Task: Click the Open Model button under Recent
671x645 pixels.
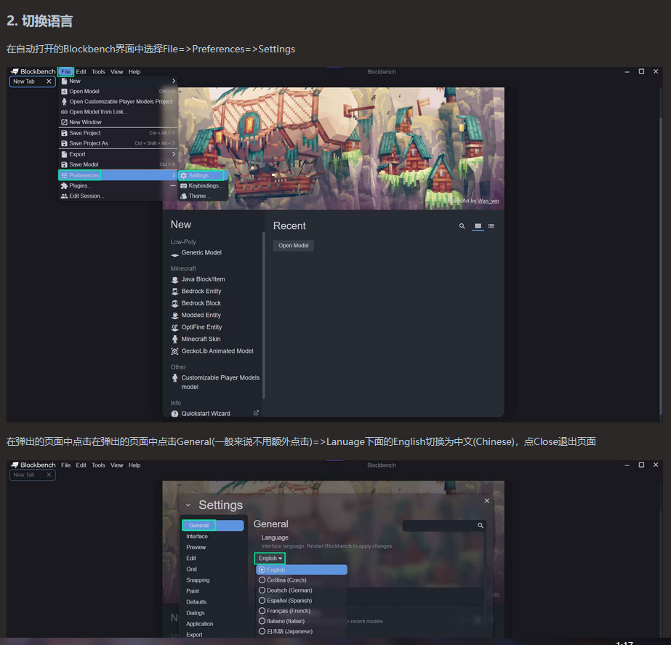Action: pos(294,246)
